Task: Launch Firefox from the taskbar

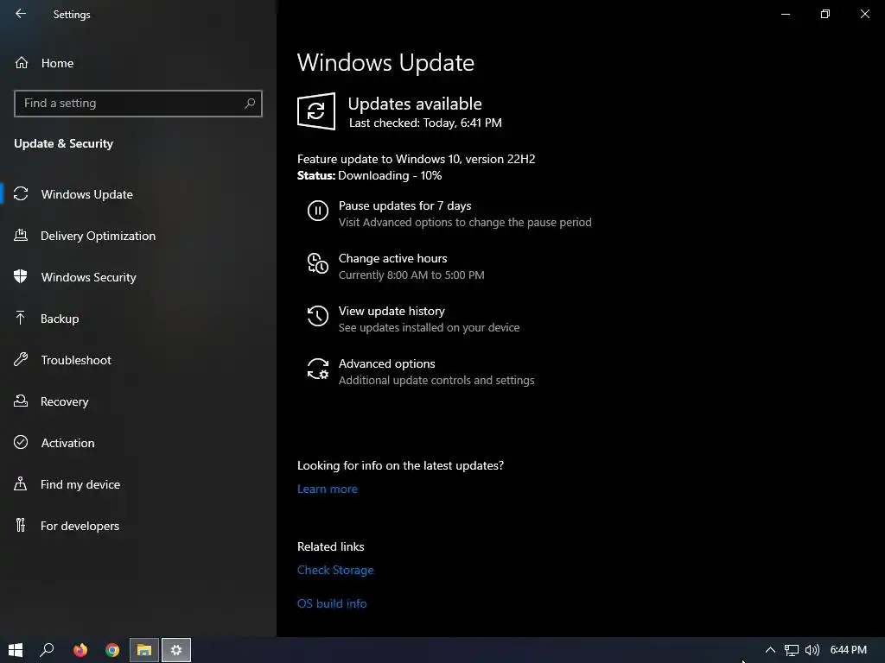Action: pos(80,650)
